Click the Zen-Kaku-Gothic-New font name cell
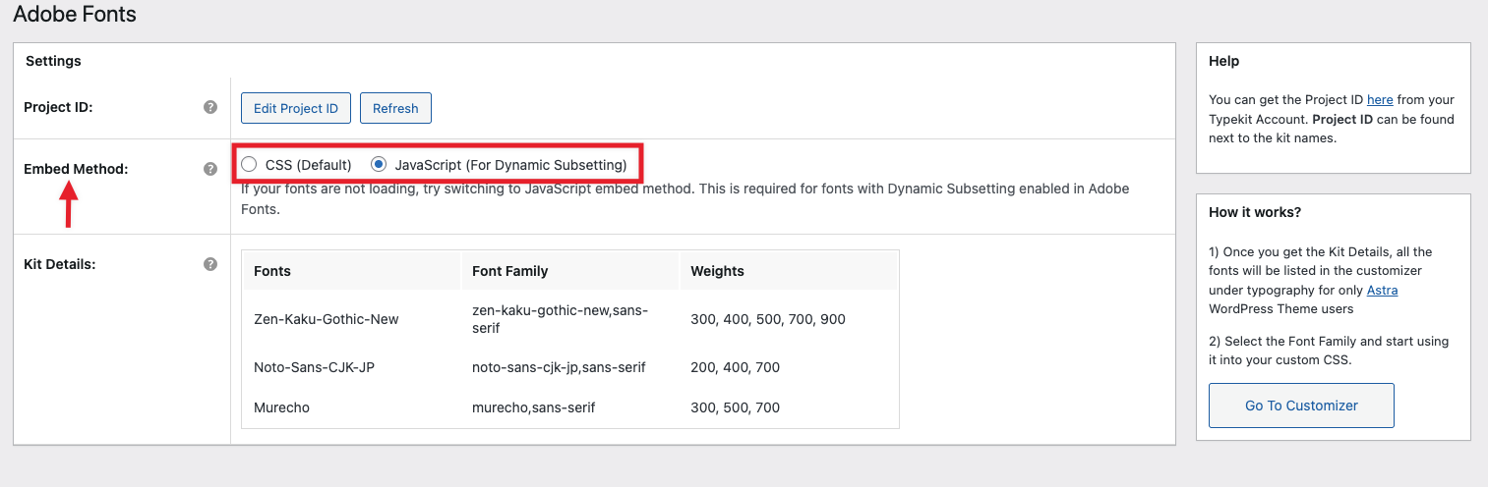The width and height of the screenshot is (1488, 487). click(327, 319)
